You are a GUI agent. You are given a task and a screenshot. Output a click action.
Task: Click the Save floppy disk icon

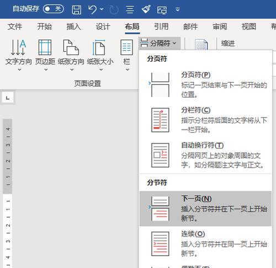click(x=77, y=9)
